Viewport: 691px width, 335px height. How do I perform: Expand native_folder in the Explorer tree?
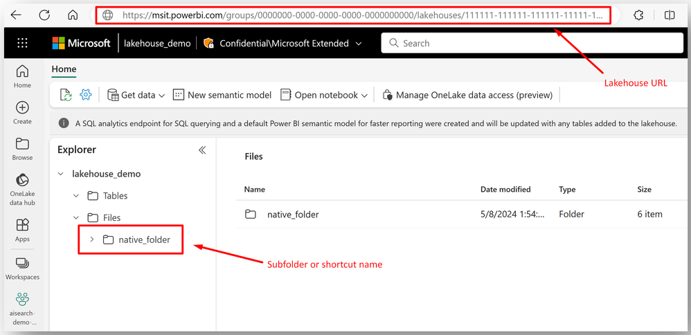click(91, 239)
